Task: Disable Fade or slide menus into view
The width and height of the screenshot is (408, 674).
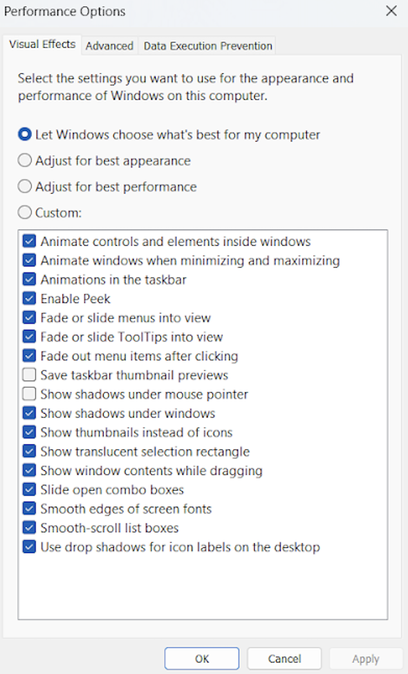Action: pyautogui.click(x=29, y=317)
